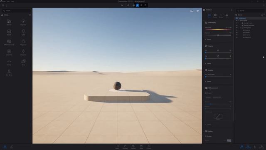266x150 pixels.
Task: Open the Library panel options menu
Action: [x=30, y=15]
